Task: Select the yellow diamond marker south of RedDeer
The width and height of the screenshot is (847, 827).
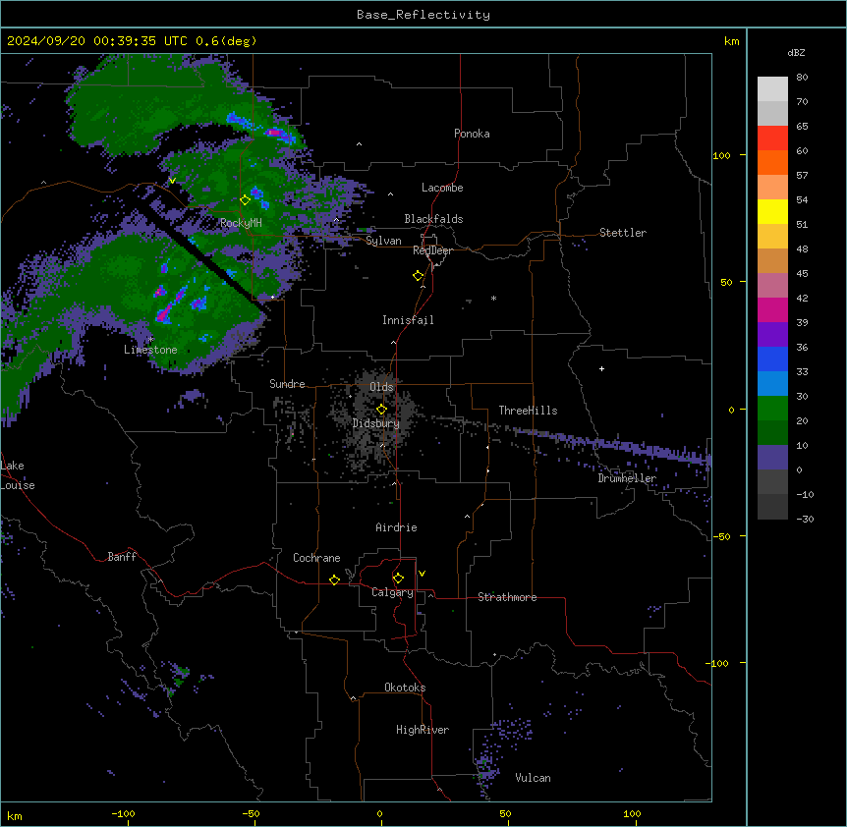Action: pyautogui.click(x=418, y=276)
